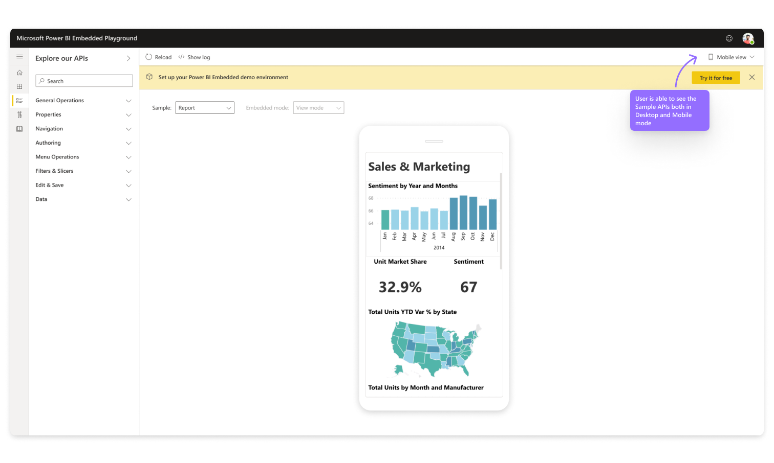This screenshot has height=463, width=774.
Task: Click the search magnifier icon
Action: tap(42, 81)
